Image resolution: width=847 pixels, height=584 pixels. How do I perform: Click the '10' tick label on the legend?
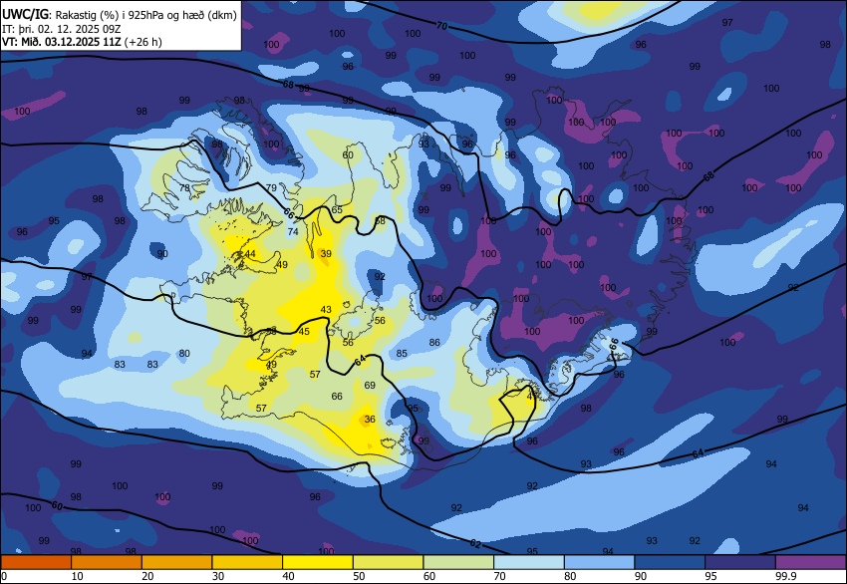(78, 576)
